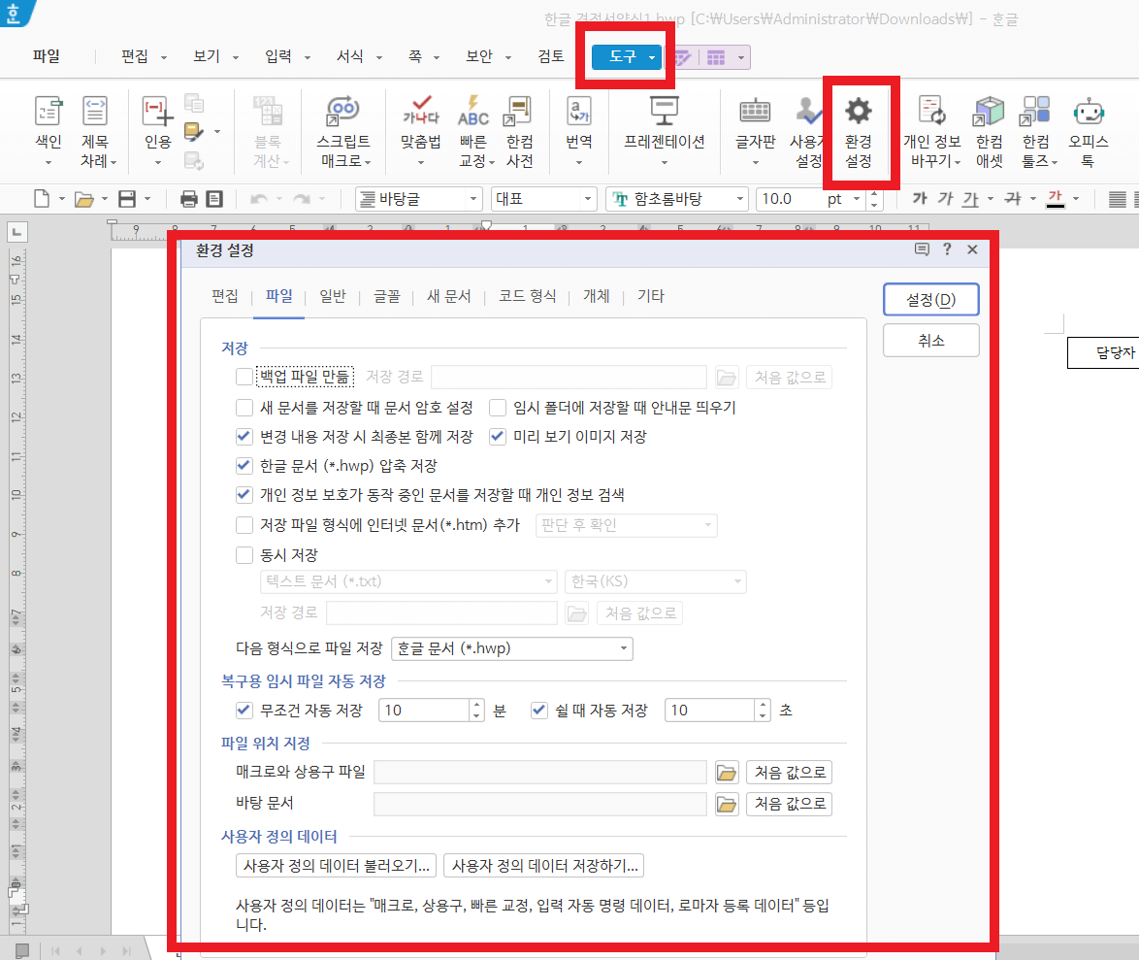Open 다음 형식으로 파일 저장 dropdown
The image size is (1139, 960).
click(x=512, y=648)
